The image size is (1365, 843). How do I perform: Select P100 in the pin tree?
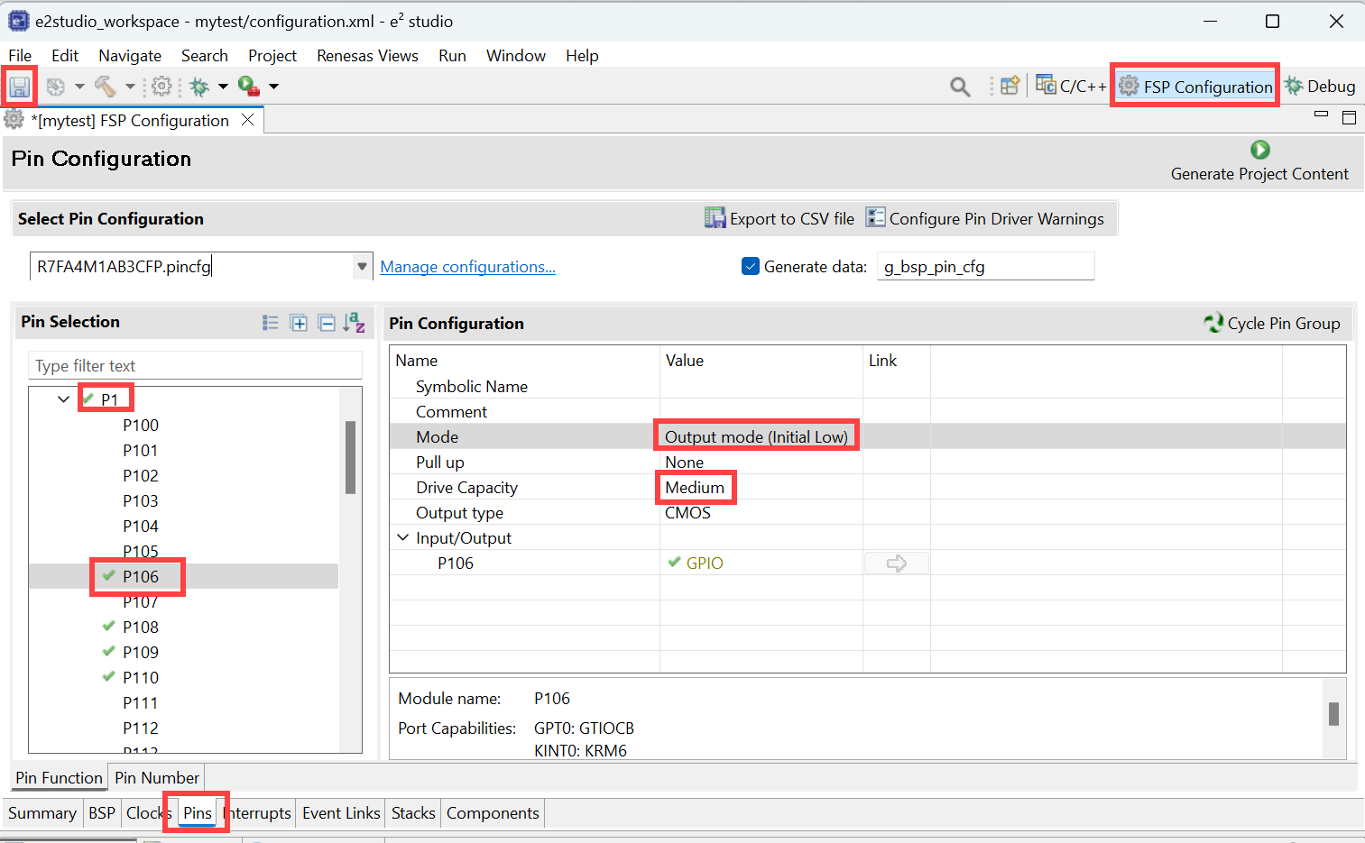click(141, 425)
